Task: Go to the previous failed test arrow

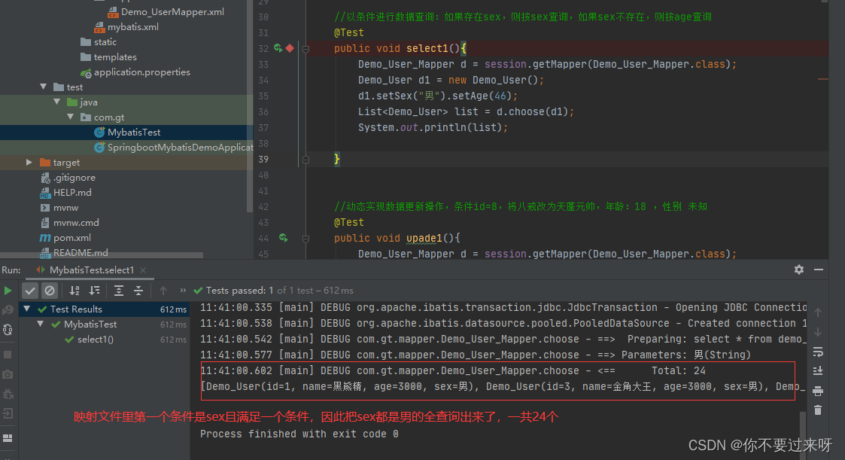Action: (163, 291)
